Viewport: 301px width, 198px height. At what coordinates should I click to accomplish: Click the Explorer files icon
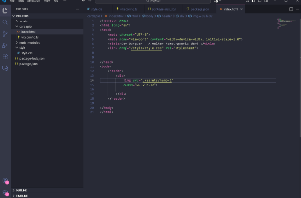coord(5,10)
